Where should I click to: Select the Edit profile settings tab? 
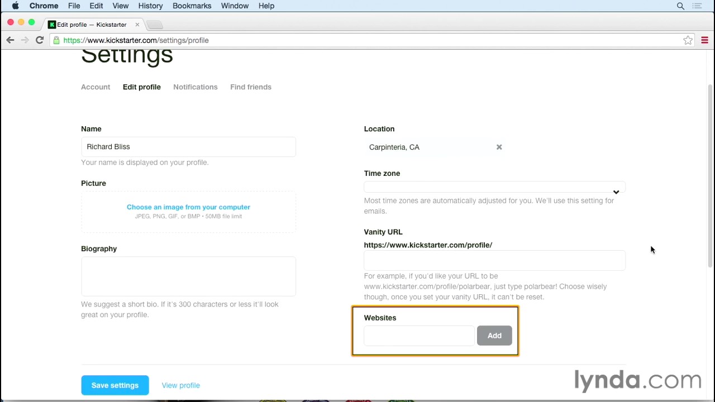141,87
